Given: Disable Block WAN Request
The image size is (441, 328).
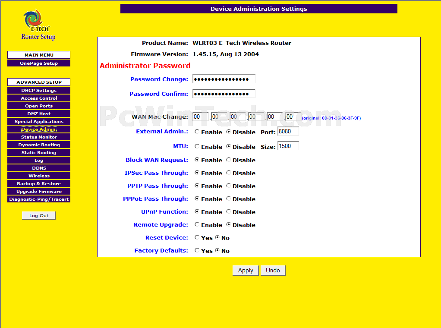Looking at the screenshot, I should point(228,160).
